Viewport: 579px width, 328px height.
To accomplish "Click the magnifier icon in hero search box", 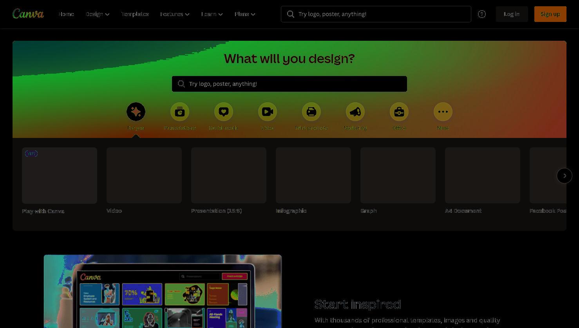I will (181, 84).
